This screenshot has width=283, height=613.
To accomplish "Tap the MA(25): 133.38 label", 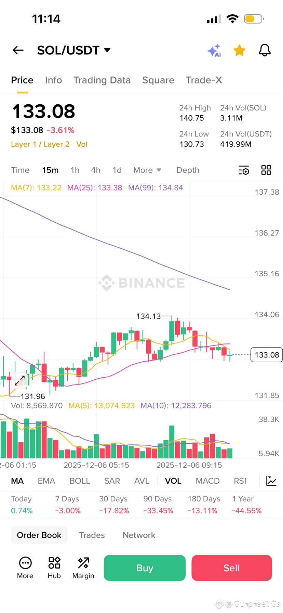I will [95, 188].
